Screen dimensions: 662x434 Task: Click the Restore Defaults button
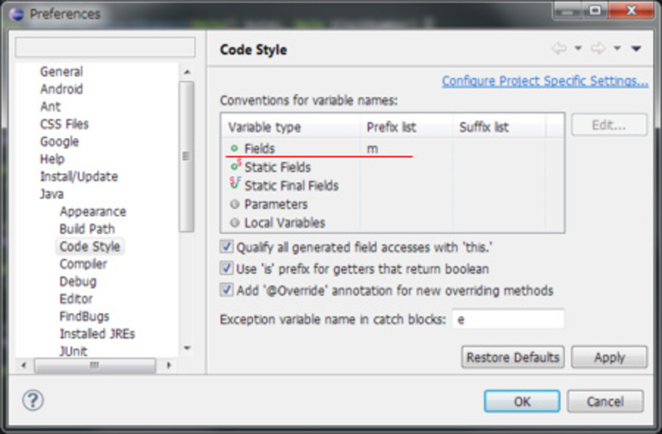(x=513, y=357)
